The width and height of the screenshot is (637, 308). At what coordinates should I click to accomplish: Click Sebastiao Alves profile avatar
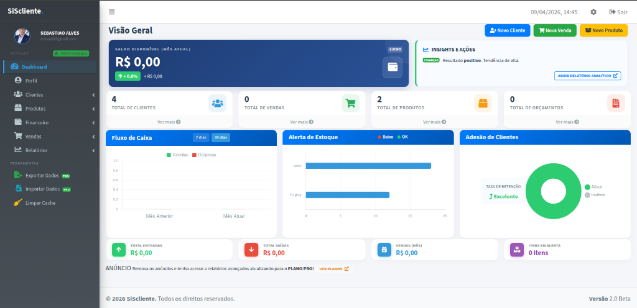(x=22, y=36)
